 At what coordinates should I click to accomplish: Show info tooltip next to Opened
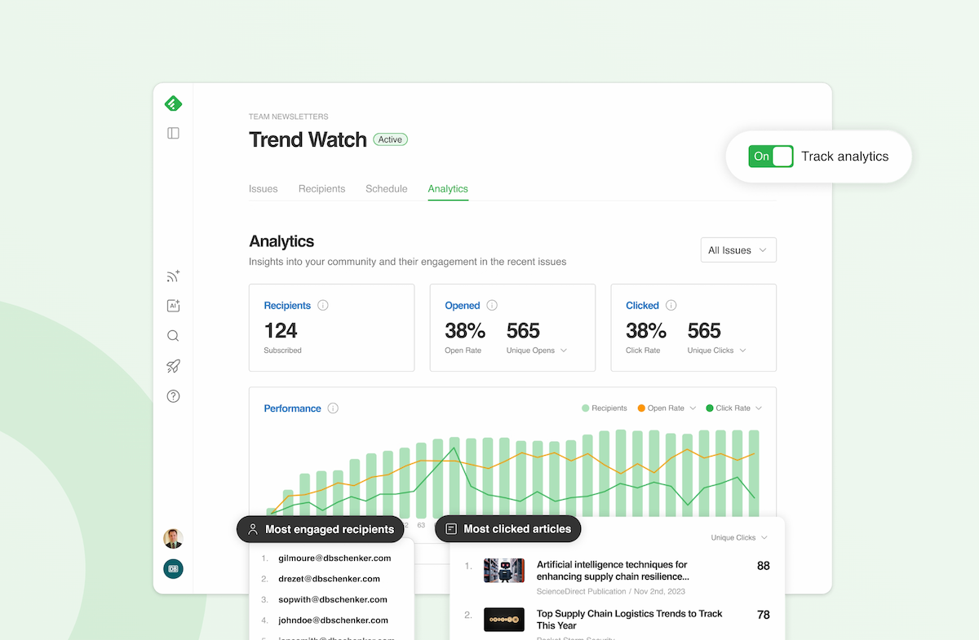click(x=492, y=306)
